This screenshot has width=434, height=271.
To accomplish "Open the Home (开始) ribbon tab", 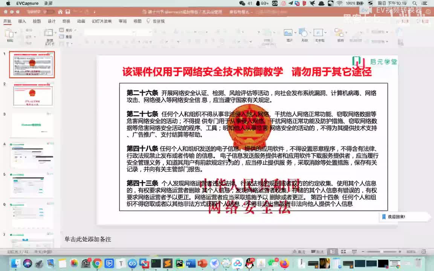I will point(7,21).
